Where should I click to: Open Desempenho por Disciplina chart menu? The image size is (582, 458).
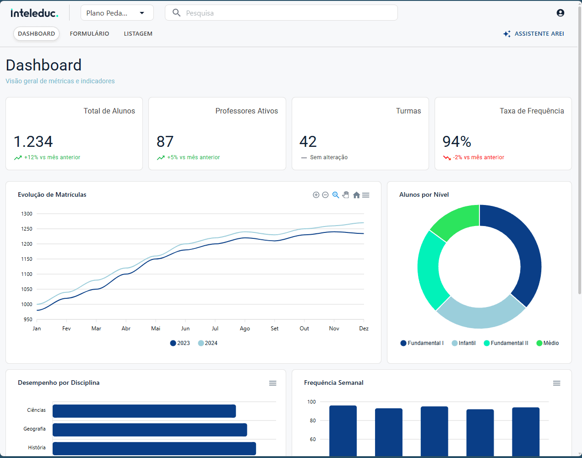click(x=272, y=383)
